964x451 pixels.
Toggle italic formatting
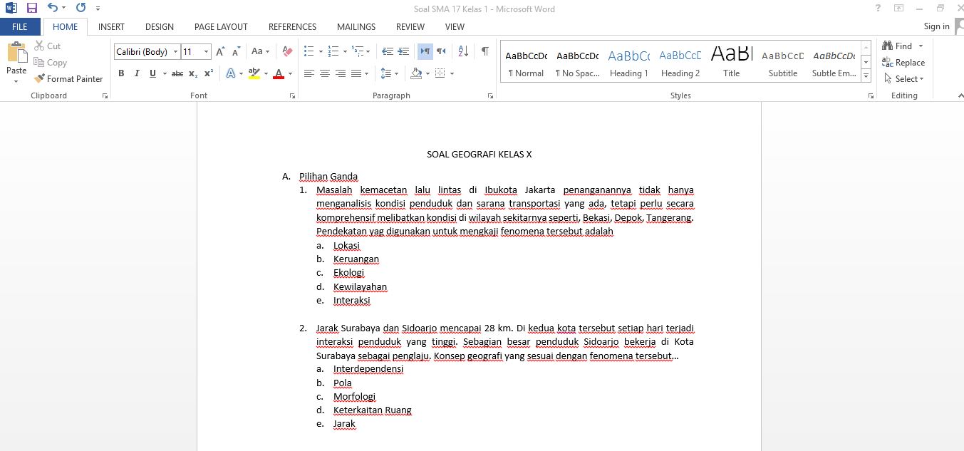137,73
